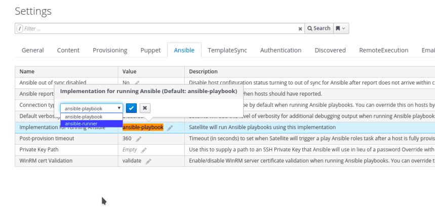435x212 pixels.
Task: Click the Empty value for Private Key Path
Action: click(x=130, y=150)
